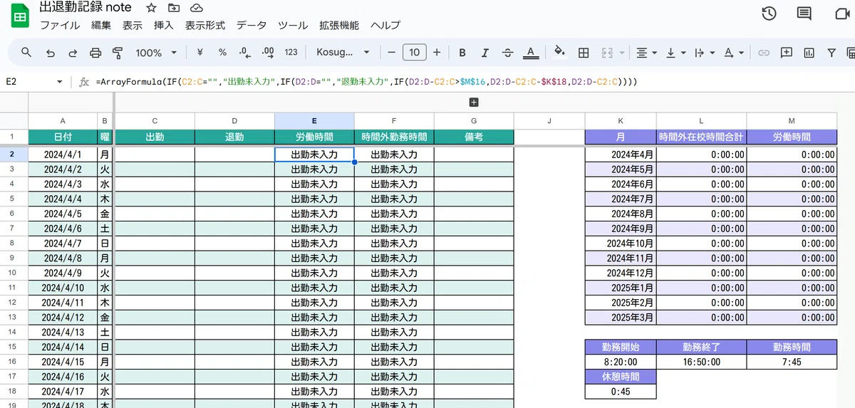
Task: Print the spreadsheet
Action: pos(95,53)
